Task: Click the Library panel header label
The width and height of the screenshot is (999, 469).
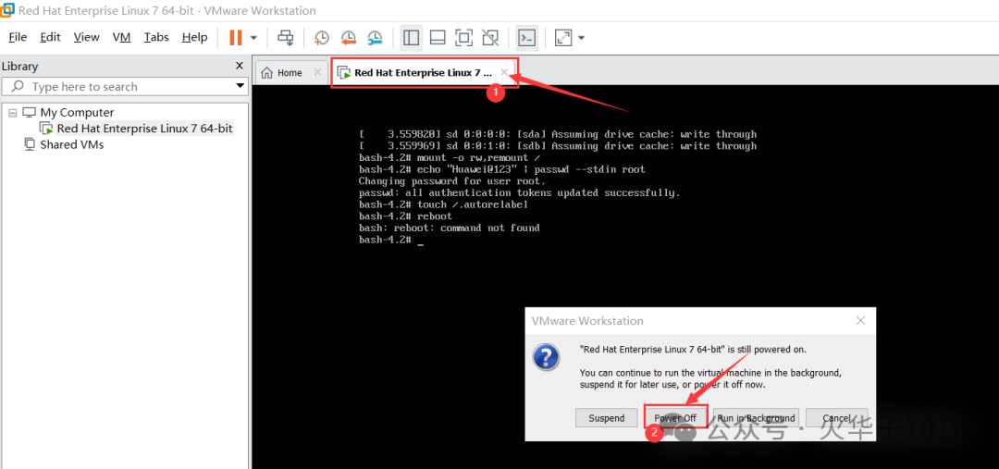Action: (19, 67)
